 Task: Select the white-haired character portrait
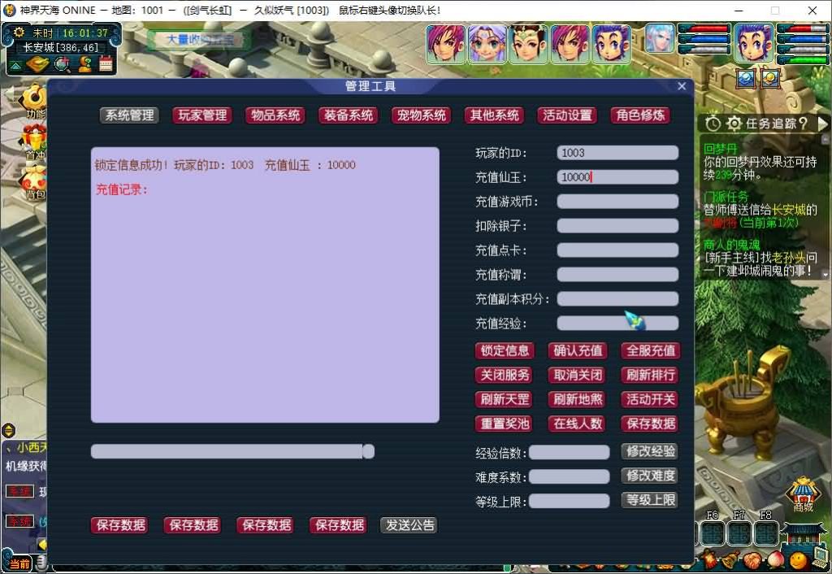[660, 38]
